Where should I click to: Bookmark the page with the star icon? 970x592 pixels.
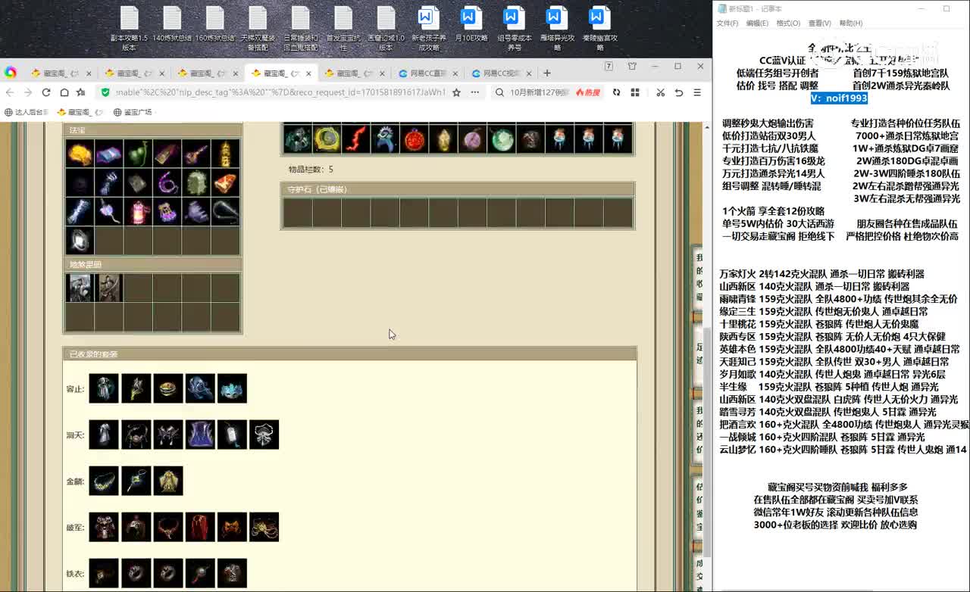[456, 92]
